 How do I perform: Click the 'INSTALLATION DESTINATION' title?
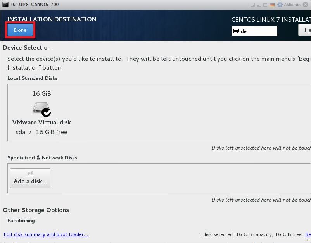tap(52, 19)
